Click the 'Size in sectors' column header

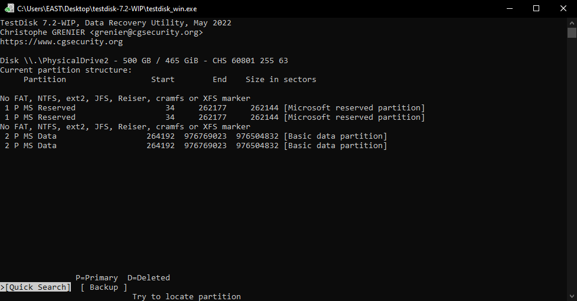[x=281, y=80]
